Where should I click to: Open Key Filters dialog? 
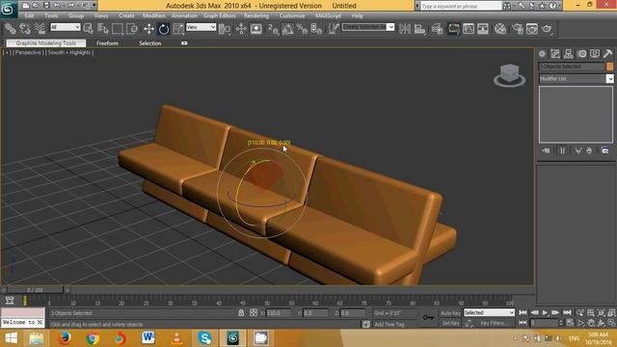point(495,323)
